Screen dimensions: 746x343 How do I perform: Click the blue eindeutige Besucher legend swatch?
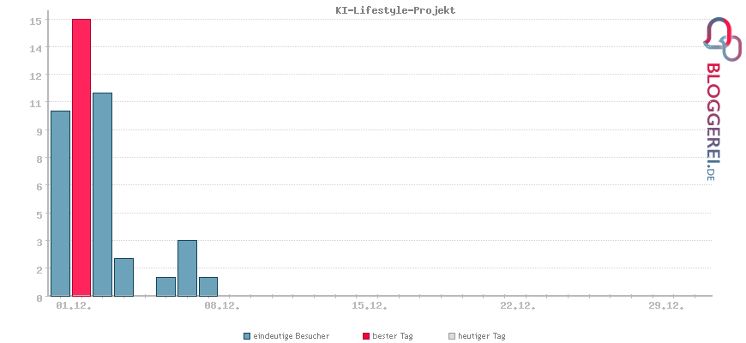coord(247,336)
